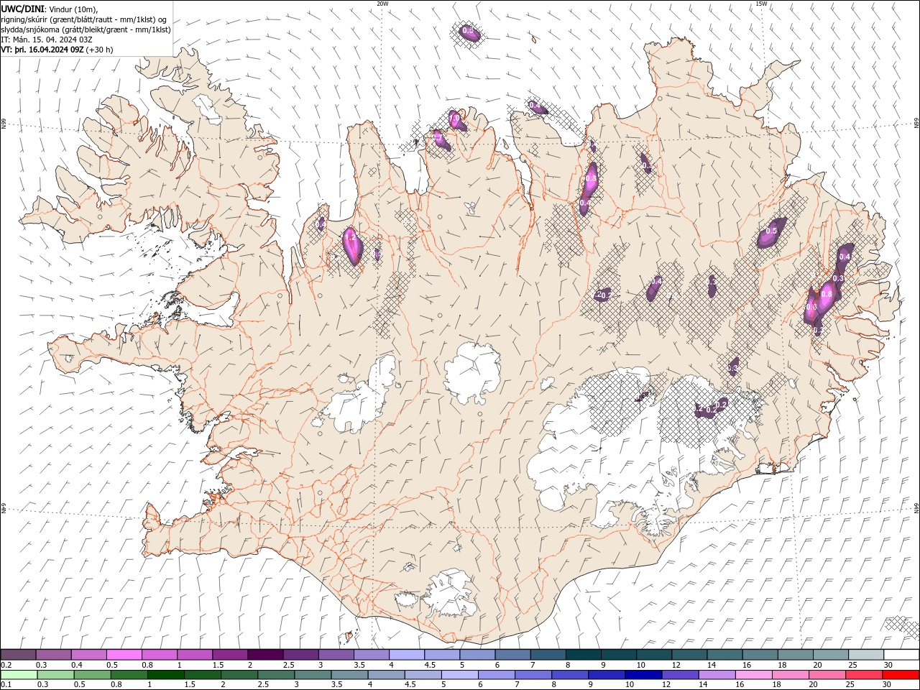Click the '(+30 h)' forecast offset text
This screenshot has width=920, height=690.
coord(99,50)
